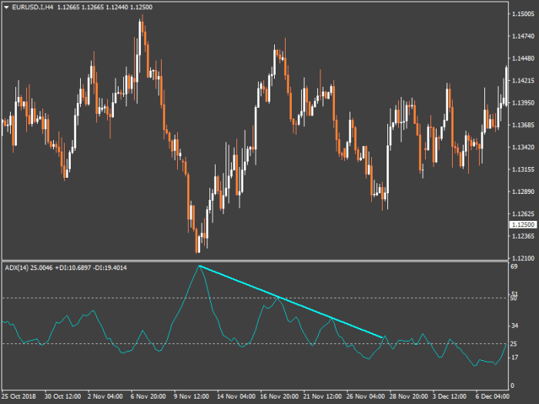The image size is (539, 404).
Task: Click the 21 Nov 12:00 time label
Action: [323, 396]
